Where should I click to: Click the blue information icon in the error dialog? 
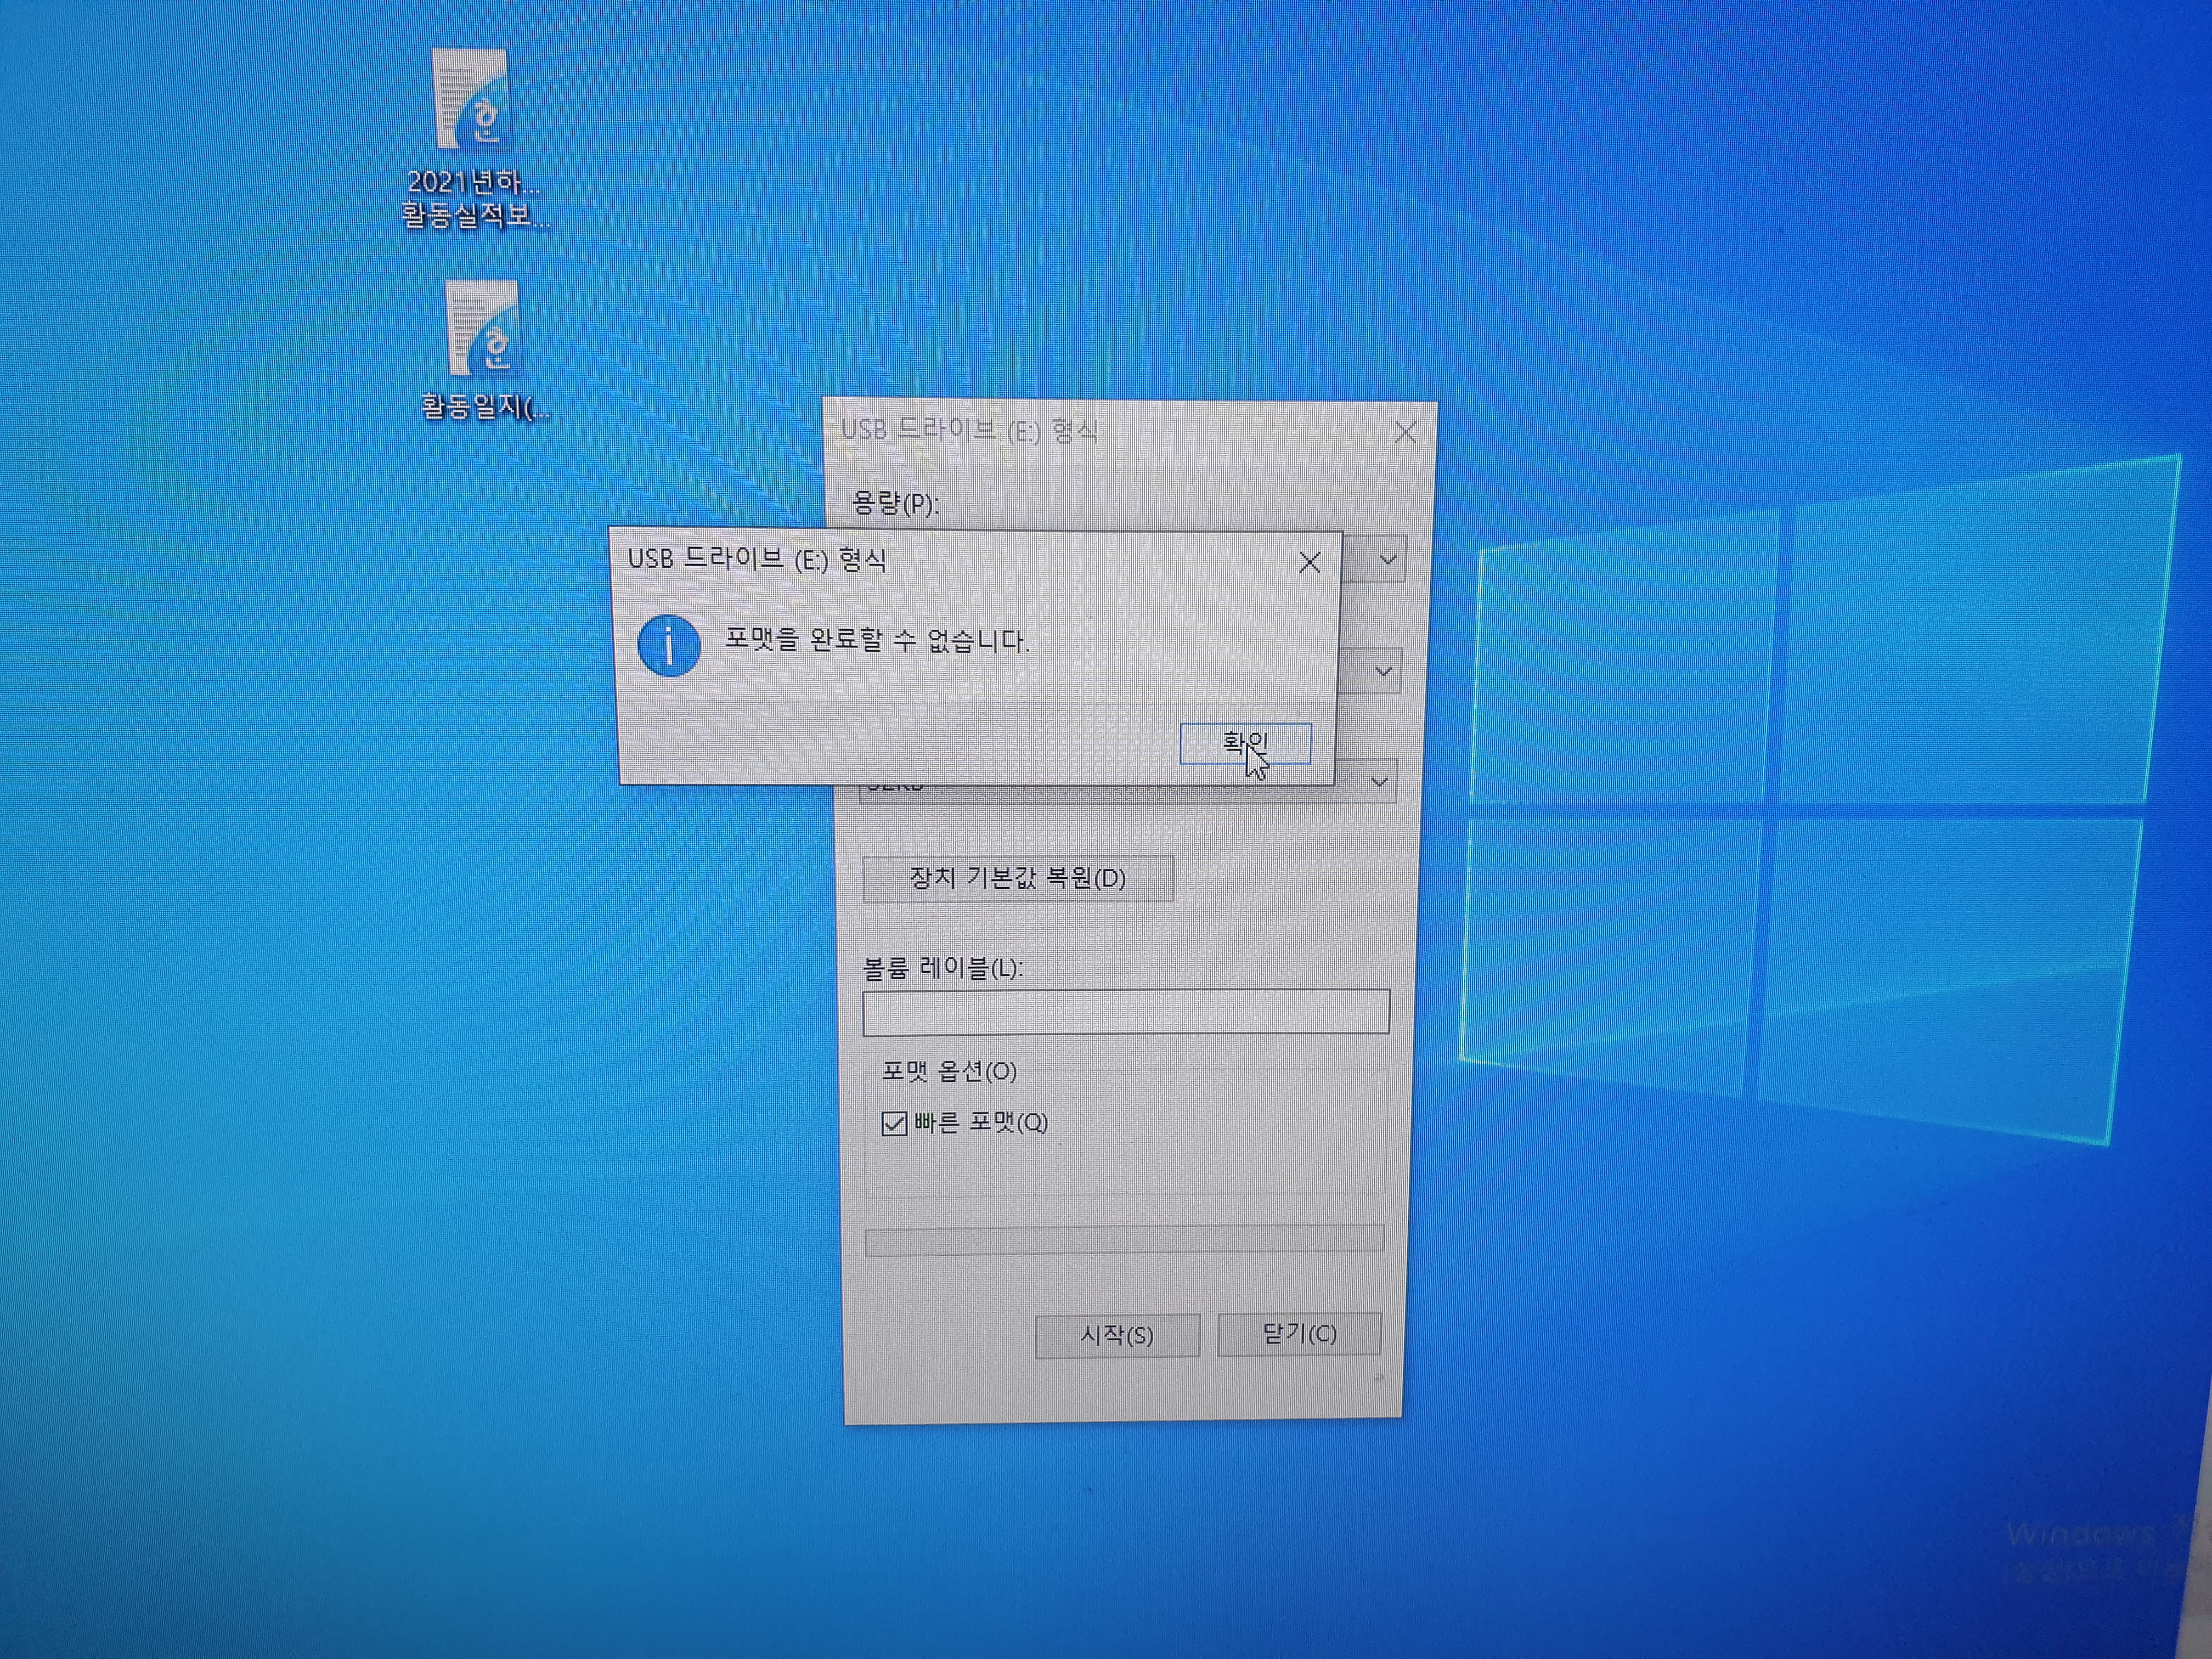[669, 645]
